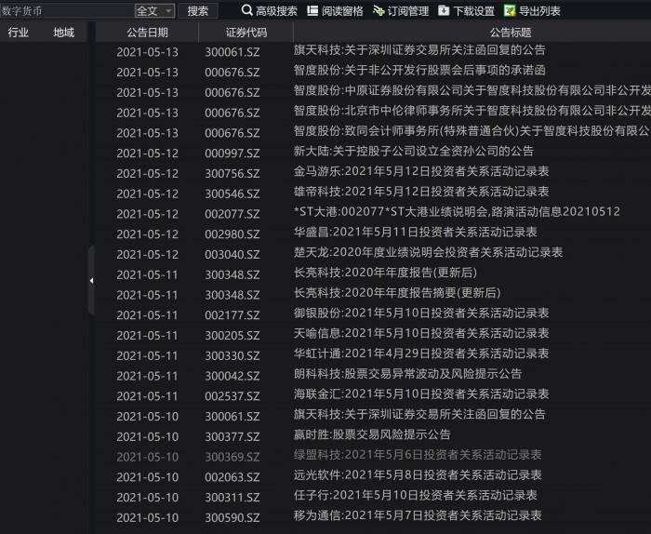Select security code 300756.SZ
Viewport: 651px width, 534px height.
click(x=232, y=174)
